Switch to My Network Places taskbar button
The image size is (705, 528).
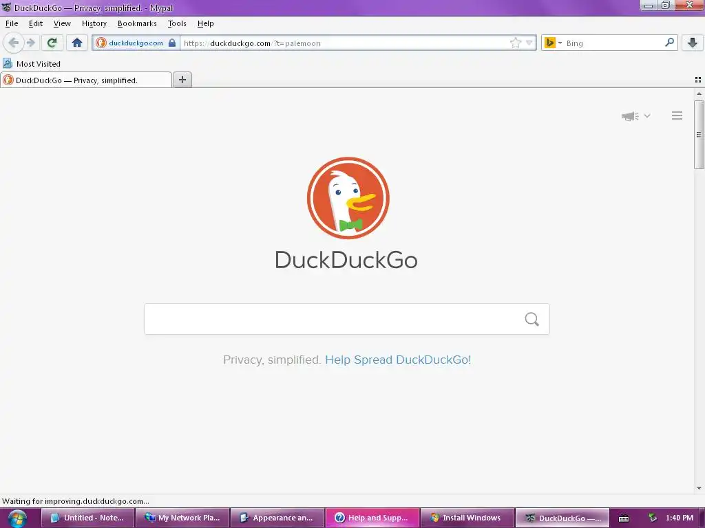(182, 518)
